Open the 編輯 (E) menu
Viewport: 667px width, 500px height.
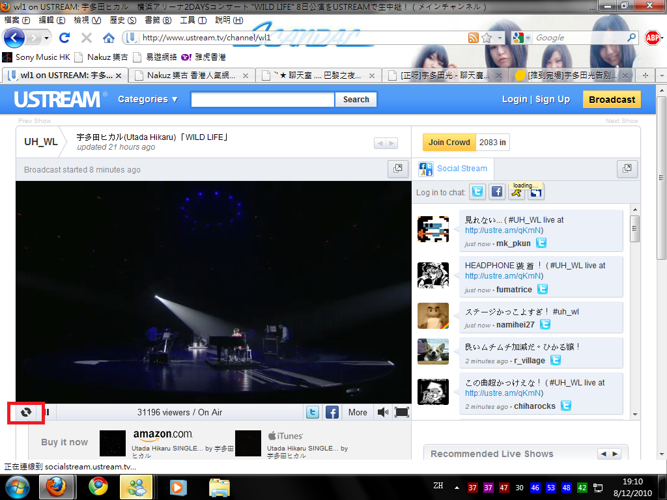(52, 20)
